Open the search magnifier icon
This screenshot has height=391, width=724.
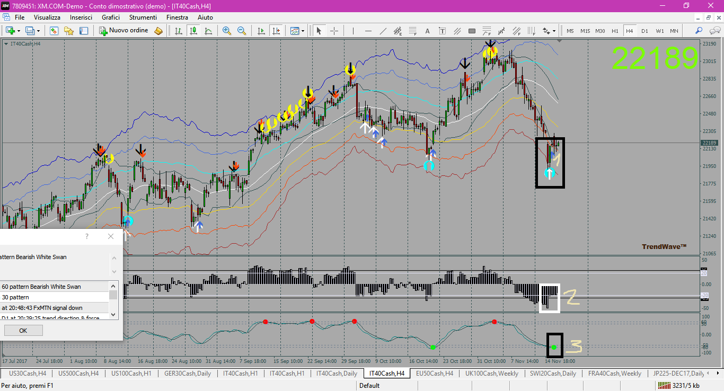699,31
